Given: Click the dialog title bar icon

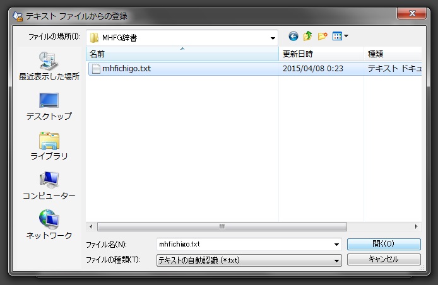Looking at the screenshot, I should 18,16.
